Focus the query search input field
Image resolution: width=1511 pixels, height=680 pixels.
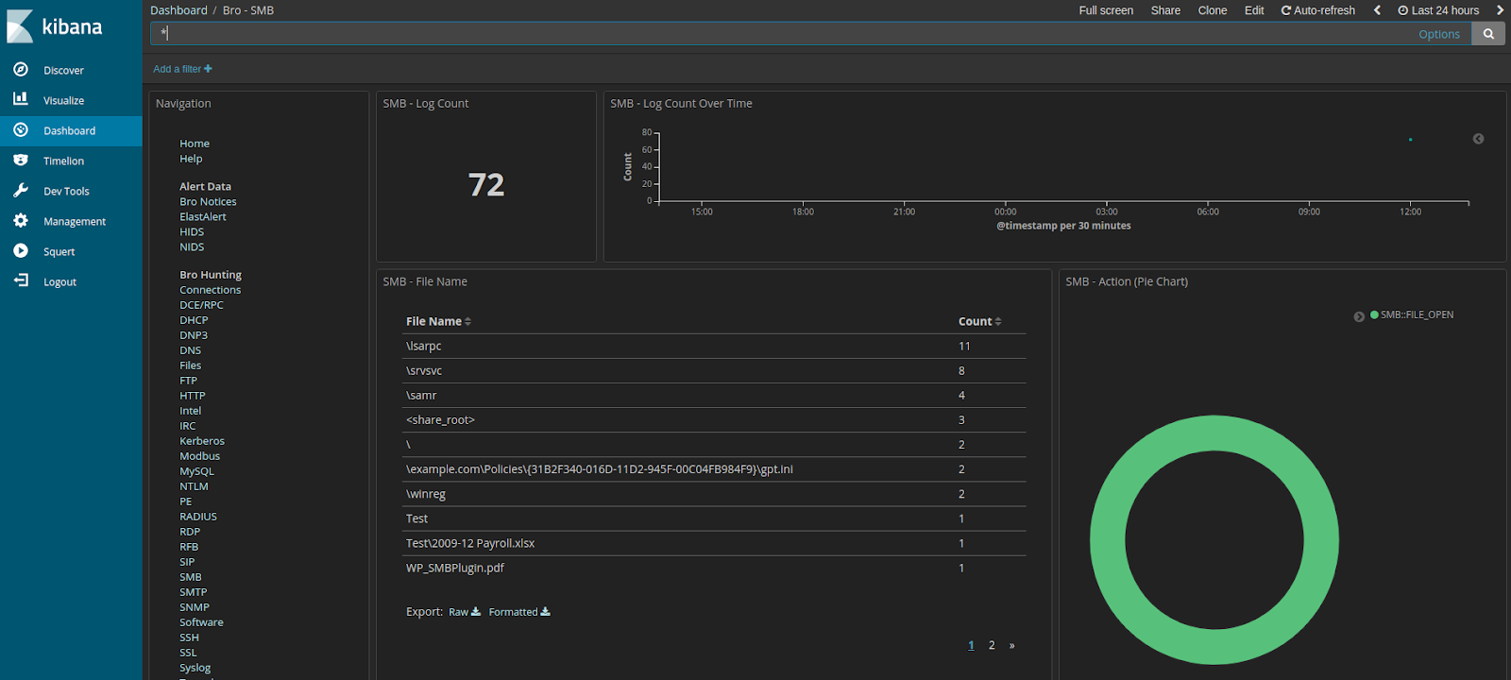(784, 34)
